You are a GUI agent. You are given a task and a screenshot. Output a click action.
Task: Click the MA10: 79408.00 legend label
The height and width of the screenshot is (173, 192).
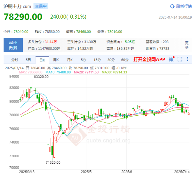tap(58, 72)
